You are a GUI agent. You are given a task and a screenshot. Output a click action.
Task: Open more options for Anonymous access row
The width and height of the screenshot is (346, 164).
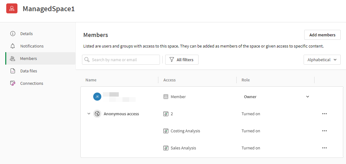[324, 114]
